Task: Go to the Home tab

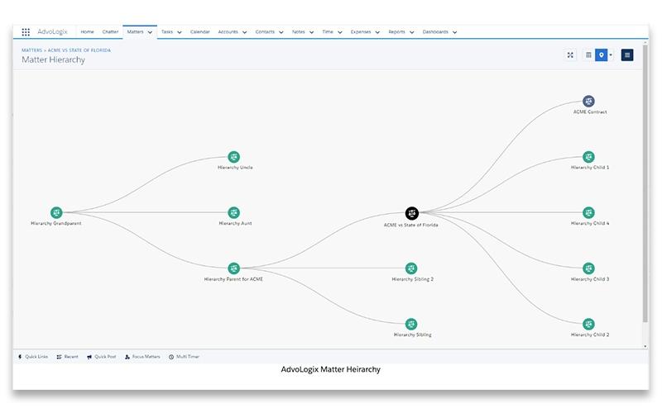Action: [88, 32]
